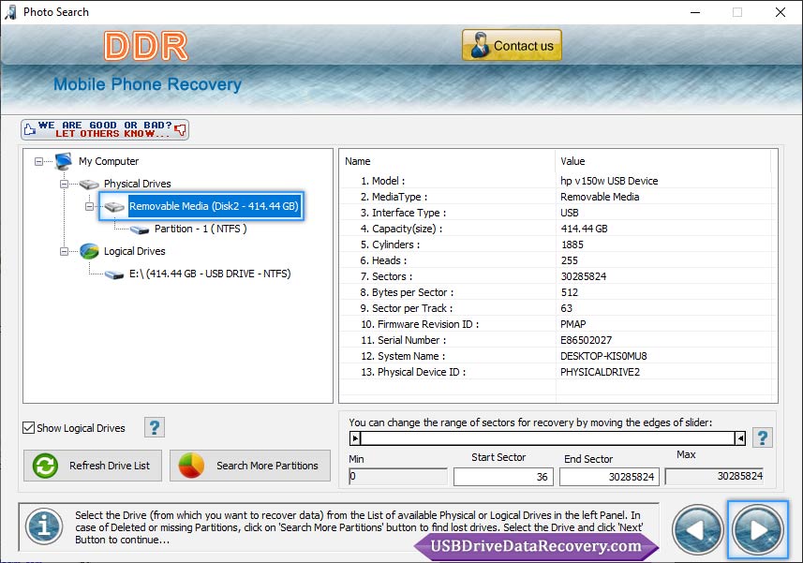The image size is (803, 563).
Task: Collapse the Removable Media disk node
Action: [89, 206]
